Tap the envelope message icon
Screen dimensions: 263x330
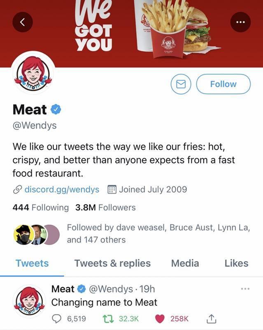[x=181, y=84]
